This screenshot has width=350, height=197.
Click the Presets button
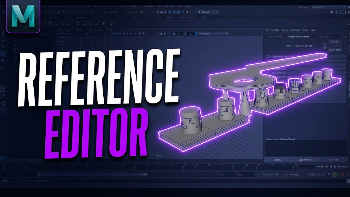point(335,46)
